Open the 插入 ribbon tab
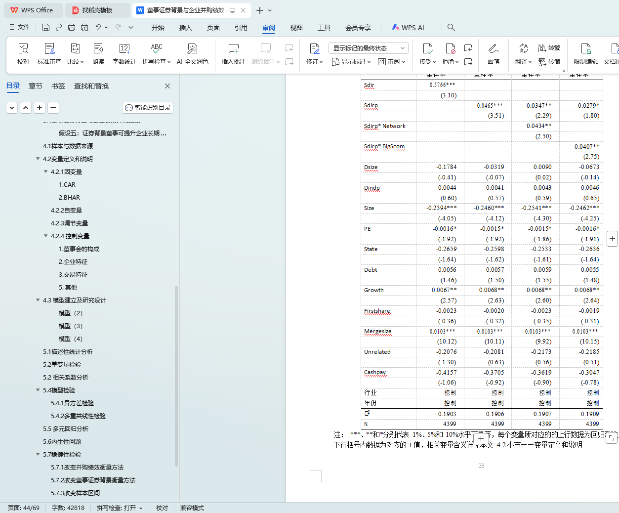 (186, 28)
